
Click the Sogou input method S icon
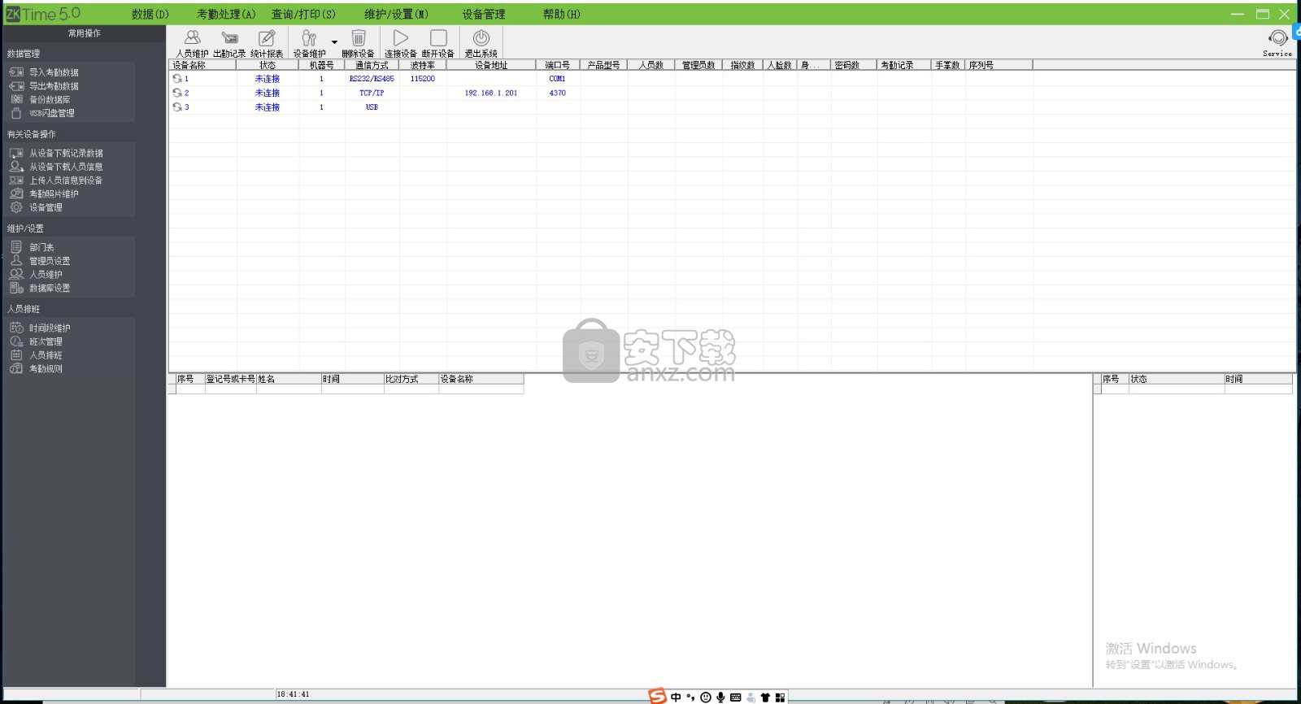click(x=657, y=697)
